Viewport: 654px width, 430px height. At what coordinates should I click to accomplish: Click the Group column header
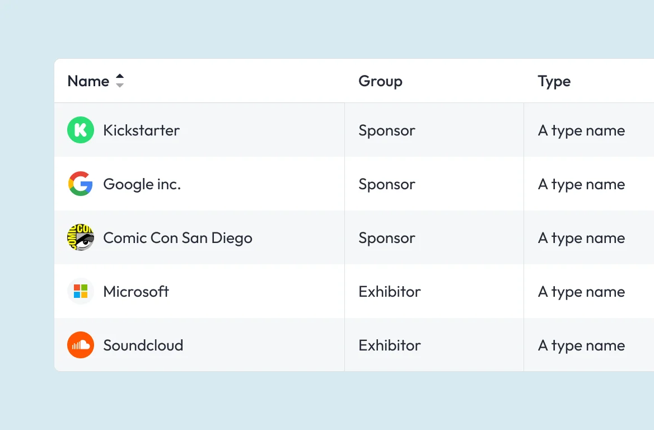(380, 81)
